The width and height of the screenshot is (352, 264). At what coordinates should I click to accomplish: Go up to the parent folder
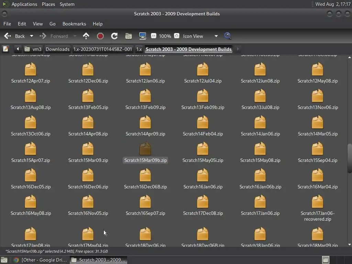point(86,36)
